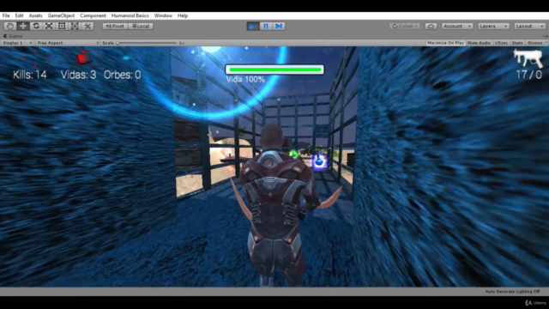The width and height of the screenshot is (549, 309).
Task: Select the Move tool
Action: click(x=23, y=26)
